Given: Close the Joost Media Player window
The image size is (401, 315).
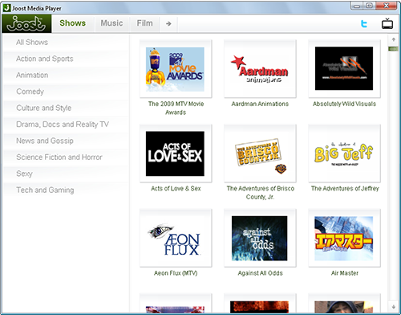Looking at the screenshot, I should 387,6.
